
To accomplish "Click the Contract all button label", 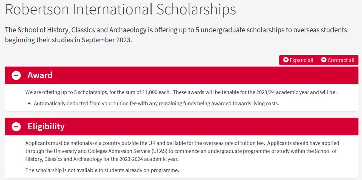I will coord(341,60).
